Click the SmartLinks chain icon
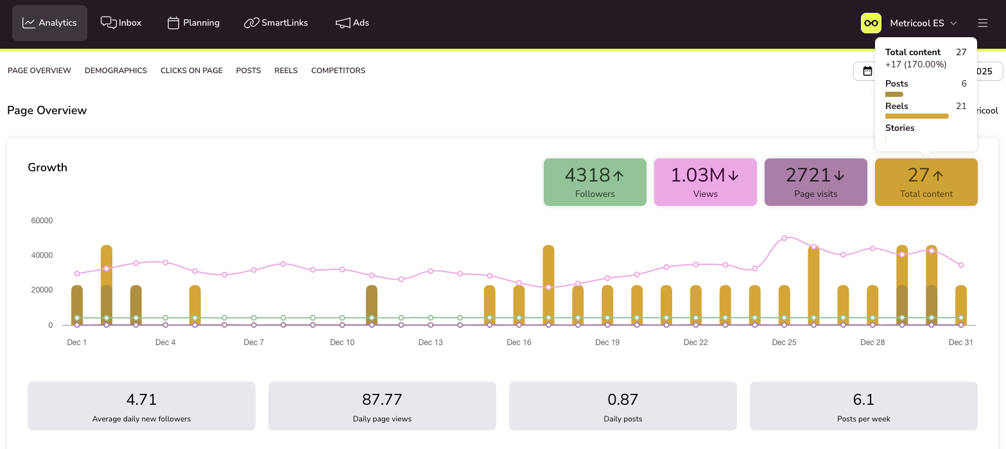 click(251, 23)
